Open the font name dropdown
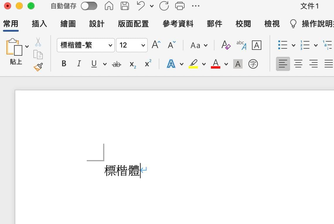 pyautogui.click(x=110, y=45)
